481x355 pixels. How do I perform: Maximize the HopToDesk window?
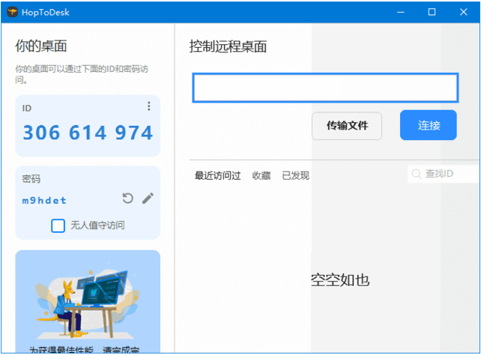432,12
